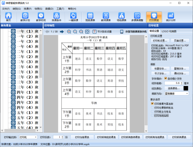
Task: Enable 打印班主任姓名 checkbox
Action: 152,112
